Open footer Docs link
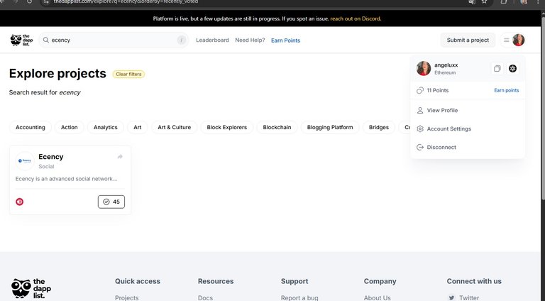The width and height of the screenshot is (545, 301). coord(205,298)
